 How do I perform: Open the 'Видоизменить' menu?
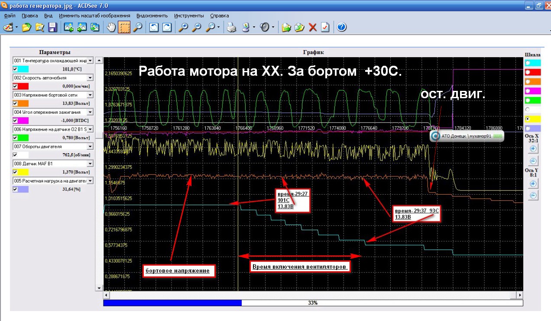[x=151, y=16]
